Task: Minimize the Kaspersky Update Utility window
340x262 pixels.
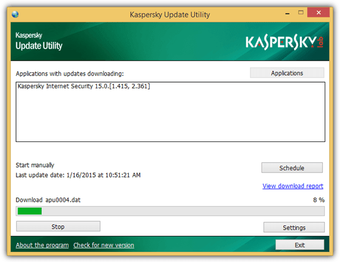Action: [x=287, y=14]
